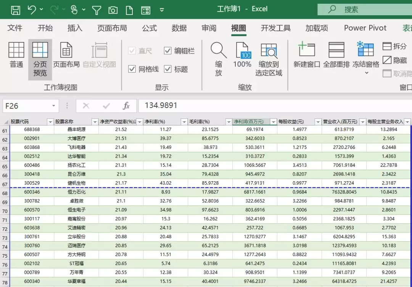The height and width of the screenshot is (287, 412).
Task: Select 页面布局 view in workbook views
Action: coord(66,55)
